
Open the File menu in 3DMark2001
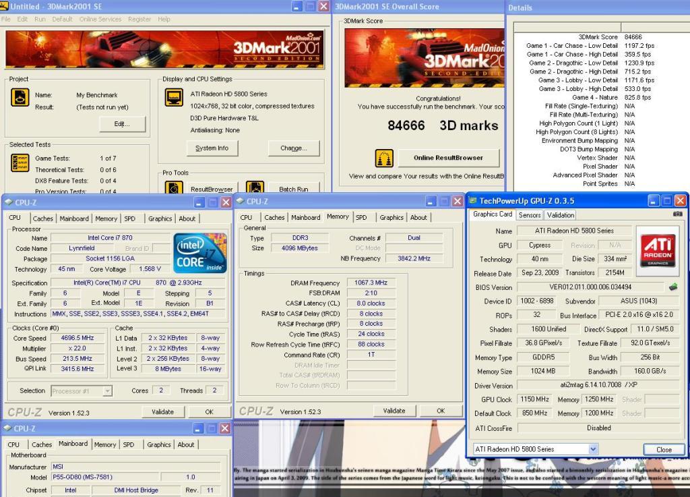(x=5, y=19)
